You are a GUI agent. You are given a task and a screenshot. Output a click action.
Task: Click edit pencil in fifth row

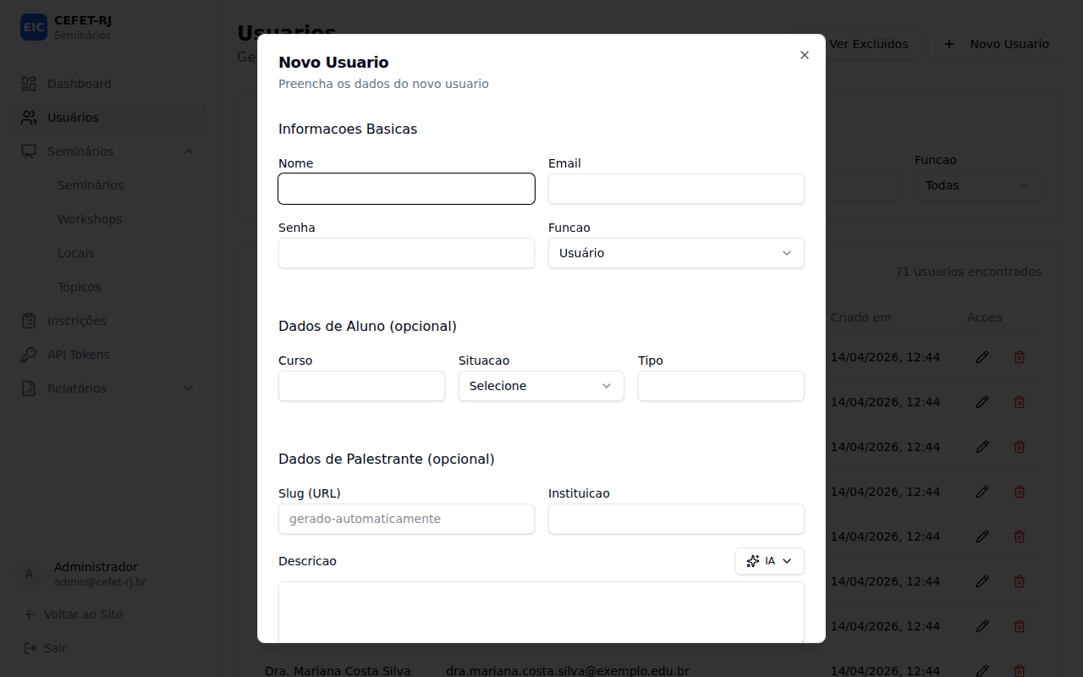pyautogui.click(x=982, y=537)
